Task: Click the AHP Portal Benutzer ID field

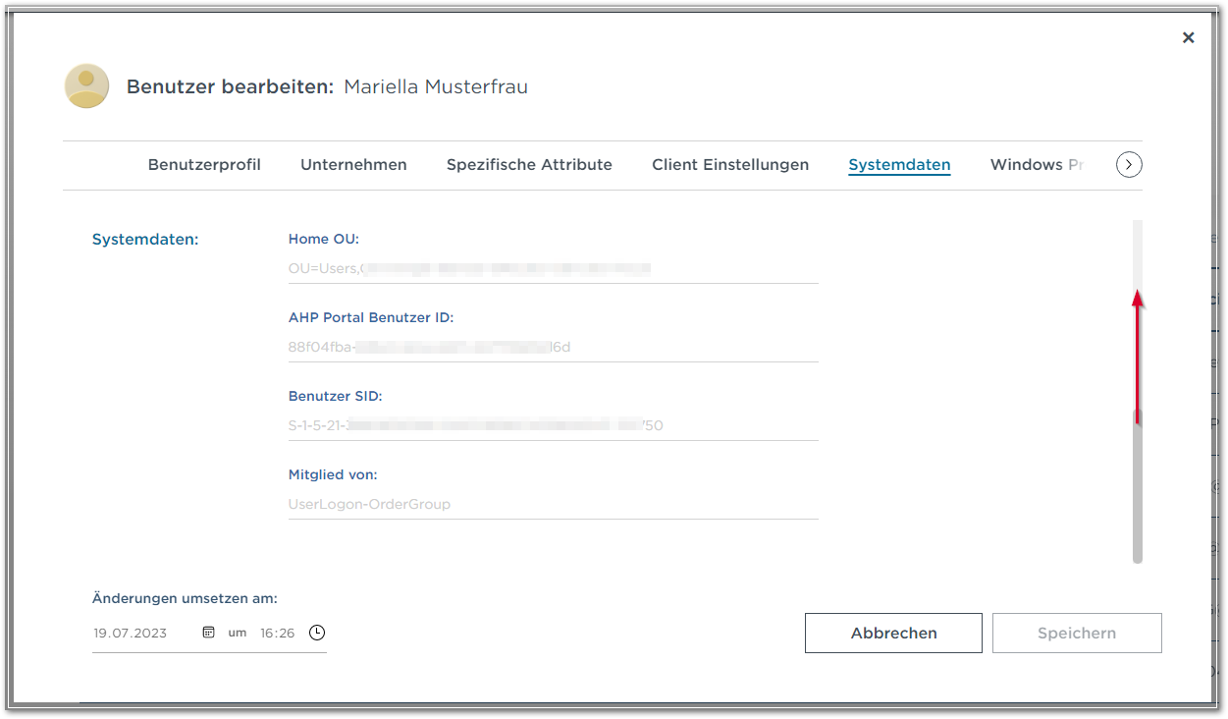Action: pyautogui.click(x=553, y=346)
